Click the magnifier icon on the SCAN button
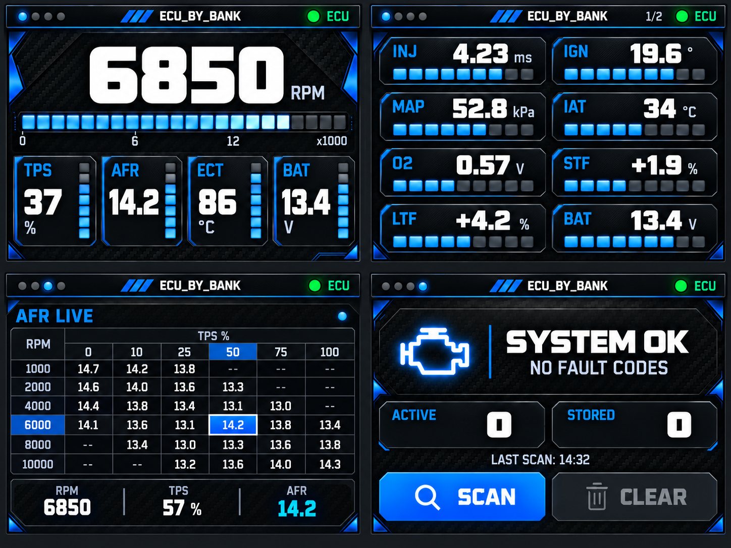 click(427, 497)
